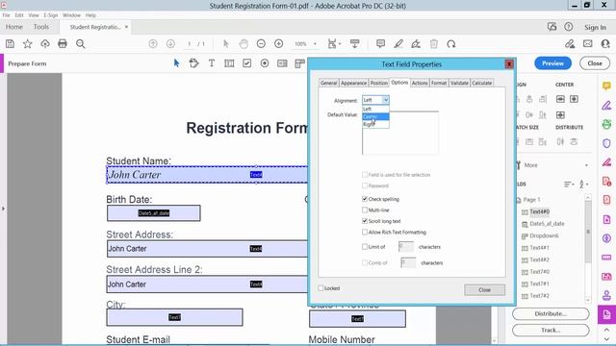Screen dimensions: 616x346
Task: Click the Track... button
Action: coord(551,331)
